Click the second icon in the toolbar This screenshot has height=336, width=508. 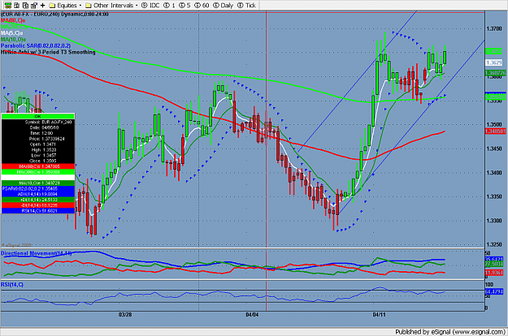click(x=17, y=5)
